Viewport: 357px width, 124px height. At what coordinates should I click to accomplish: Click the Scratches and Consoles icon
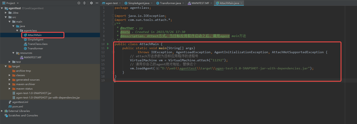pos(6,115)
